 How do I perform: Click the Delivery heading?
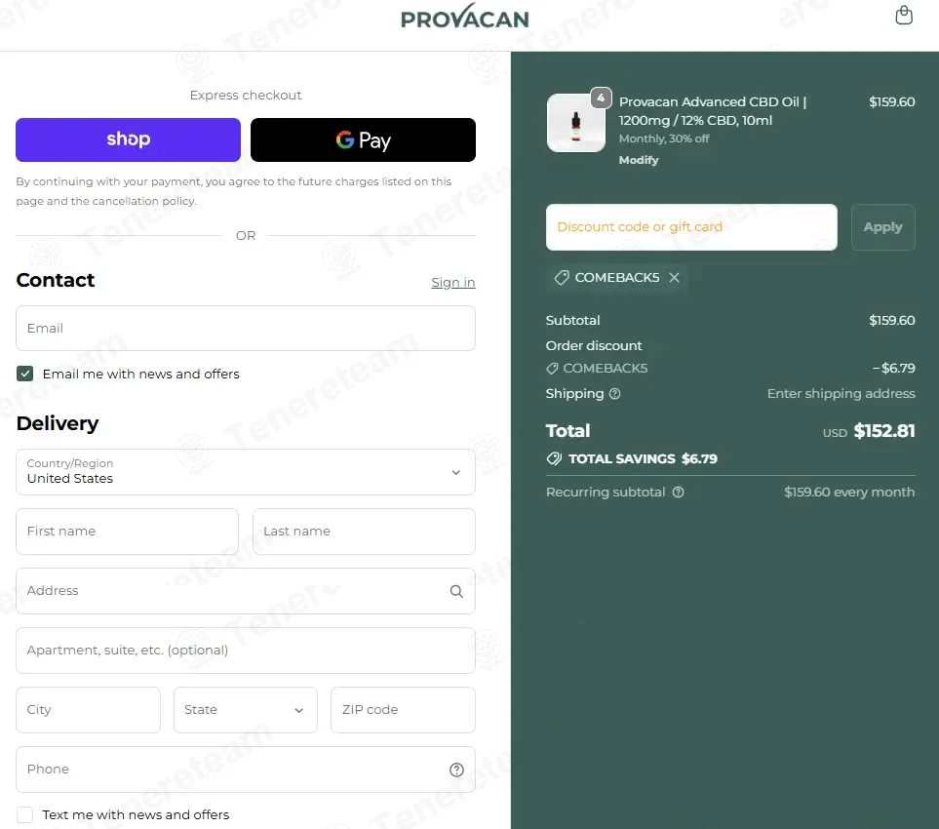pyautogui.click(x=58, y=423)
